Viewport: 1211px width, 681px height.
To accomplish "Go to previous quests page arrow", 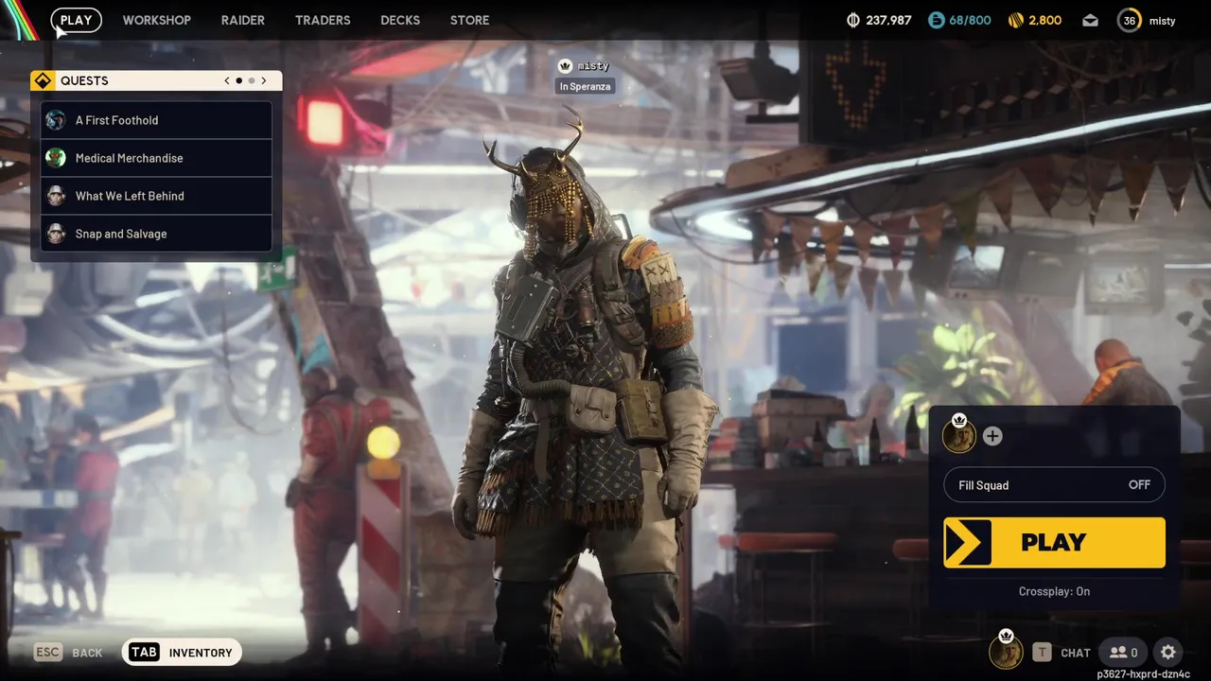I will [227, 80].
